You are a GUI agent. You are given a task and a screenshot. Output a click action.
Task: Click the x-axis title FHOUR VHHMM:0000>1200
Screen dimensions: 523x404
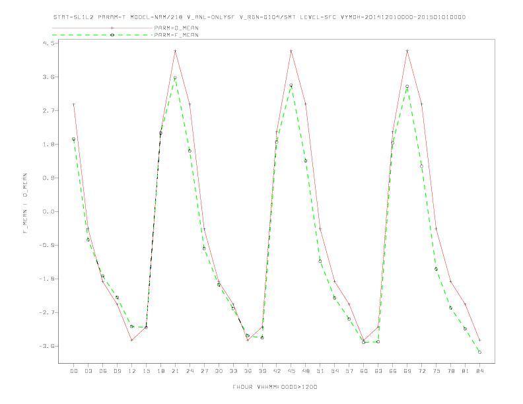(x=275, y=387)
